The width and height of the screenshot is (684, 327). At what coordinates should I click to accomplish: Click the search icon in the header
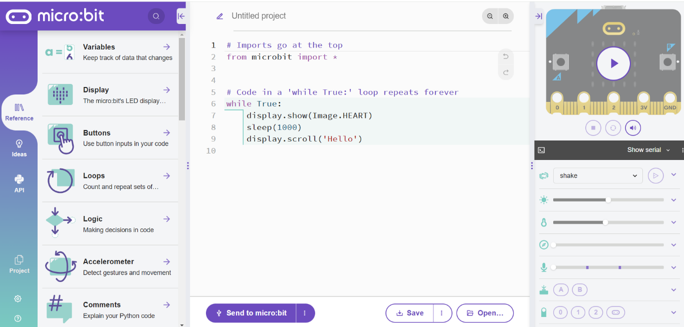coord(156,16)
